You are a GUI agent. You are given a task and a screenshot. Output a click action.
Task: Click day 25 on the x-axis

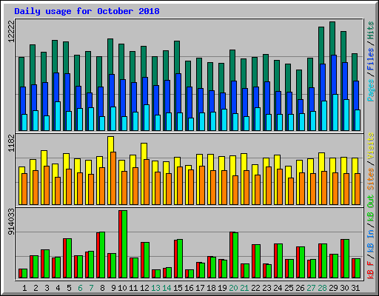[x=289, y=288]
